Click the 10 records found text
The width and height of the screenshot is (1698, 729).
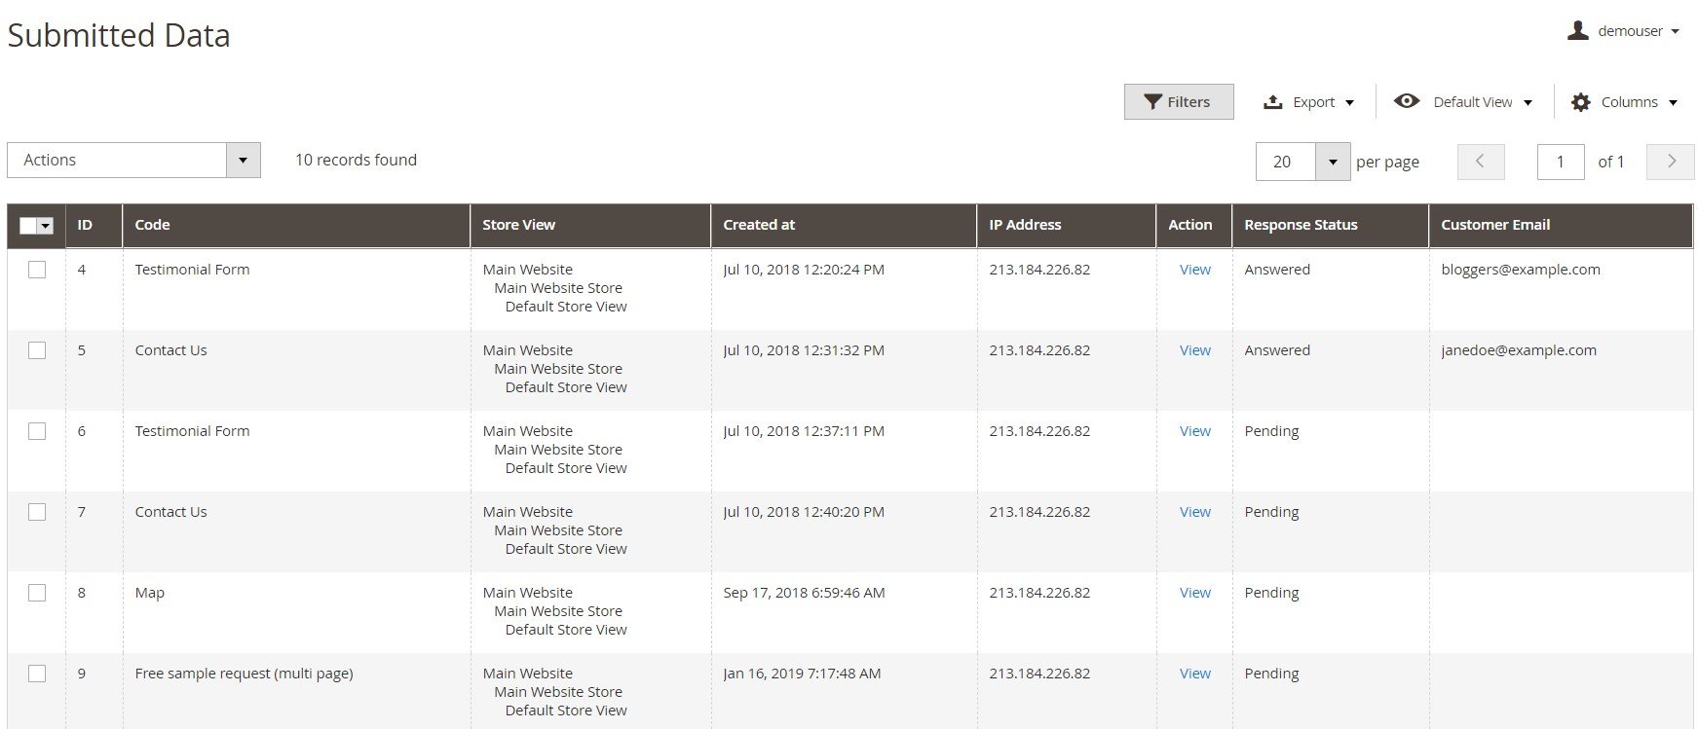356,161
